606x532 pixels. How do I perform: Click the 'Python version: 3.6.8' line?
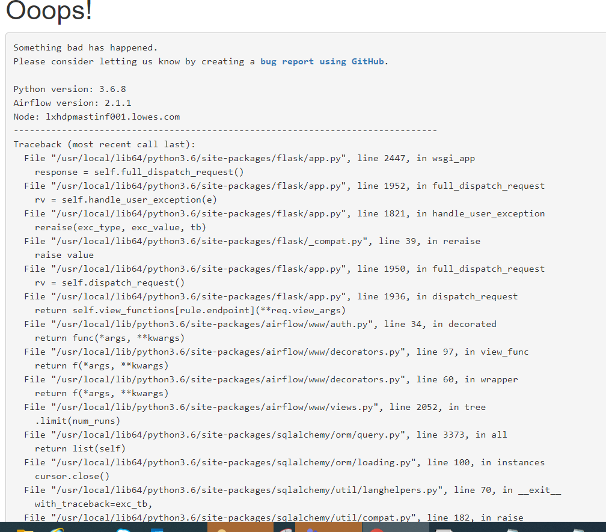tap(70, 89)
